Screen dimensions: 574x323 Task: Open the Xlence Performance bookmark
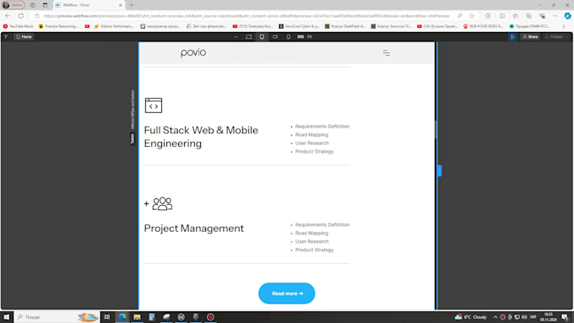pos(114,26)
